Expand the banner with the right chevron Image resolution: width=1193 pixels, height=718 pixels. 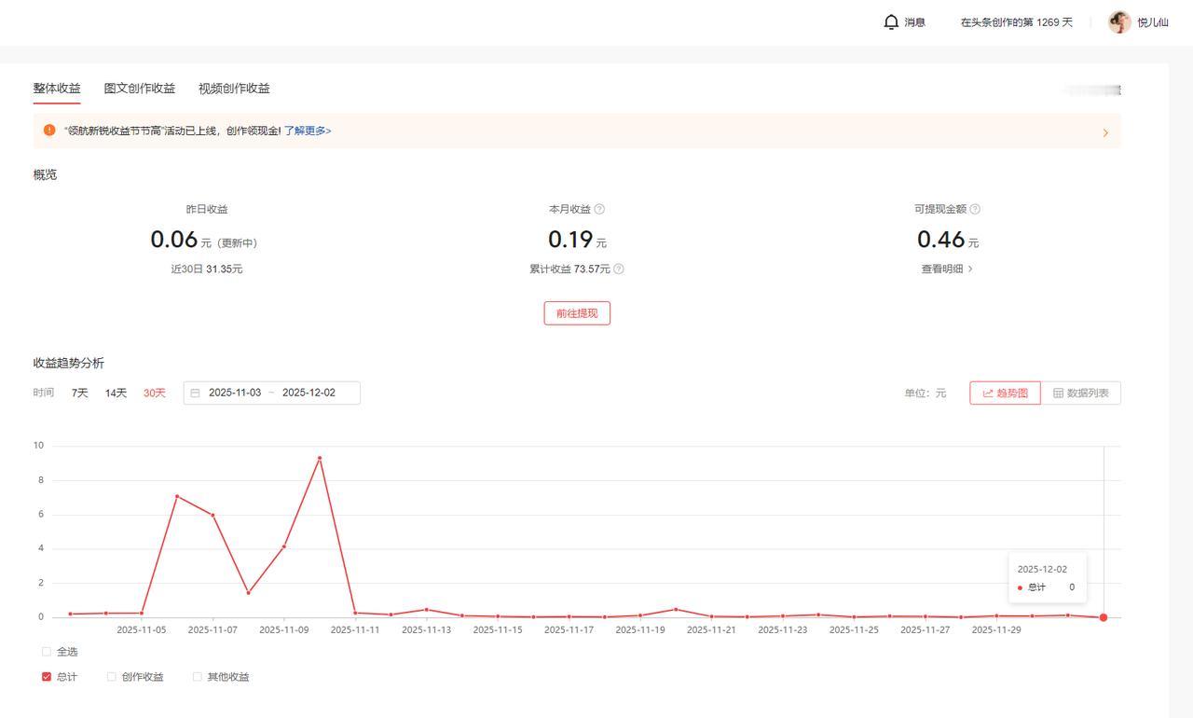click(1105, 132)
